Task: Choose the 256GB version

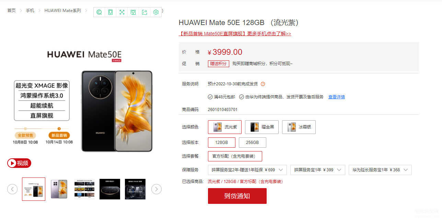Action: coord(253,143)
